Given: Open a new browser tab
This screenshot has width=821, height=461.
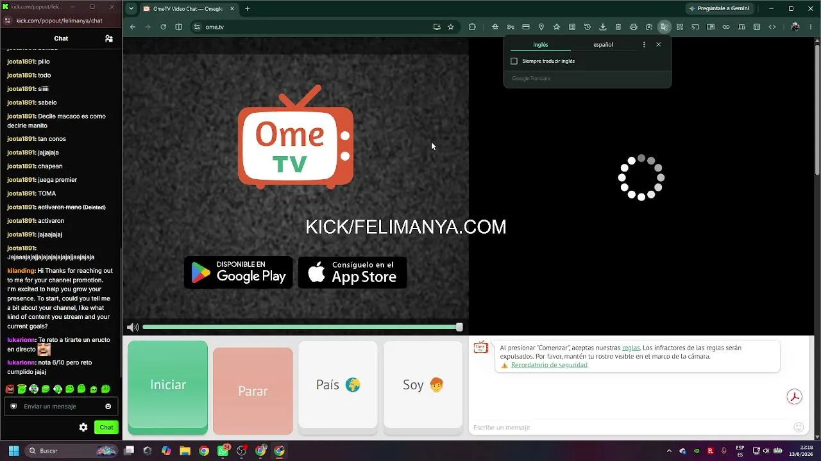Looking at the screenshot, I should click(248, 8).
